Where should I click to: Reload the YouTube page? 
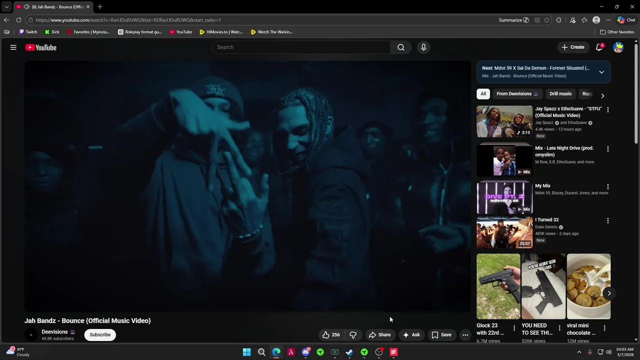pyautogui.click(x=18, y=20)
